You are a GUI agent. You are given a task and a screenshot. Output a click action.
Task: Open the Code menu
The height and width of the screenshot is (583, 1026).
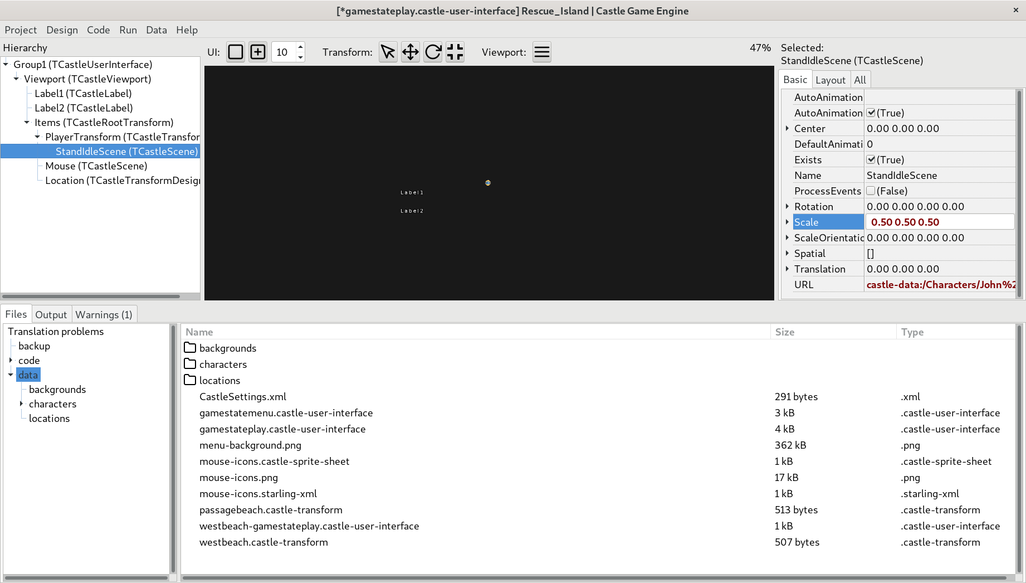coord(98,30)
